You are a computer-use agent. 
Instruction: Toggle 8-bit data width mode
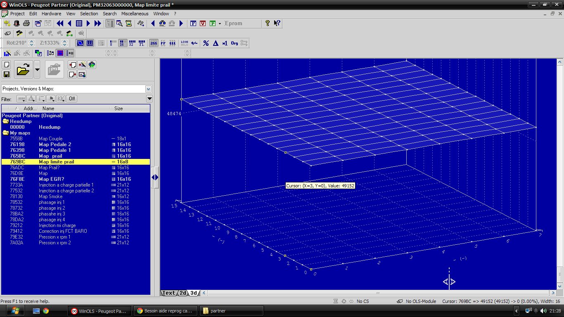[113, 43]
